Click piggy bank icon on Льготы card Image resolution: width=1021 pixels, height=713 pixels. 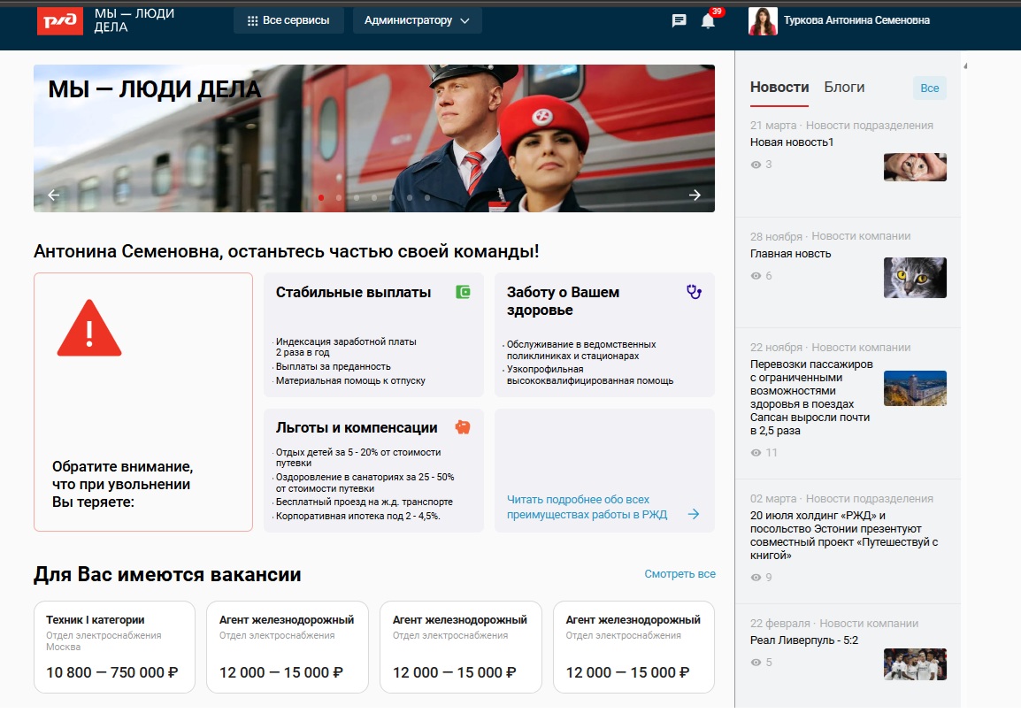463,427
